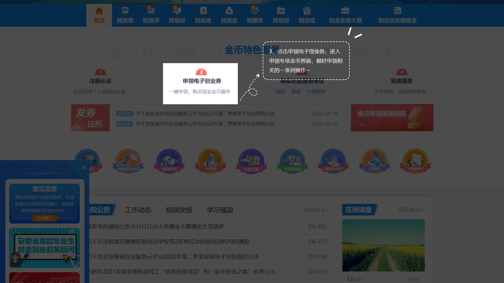504x283 pixels.
Task: Open the 合肥市2021年度 优秀创业项目 notice
Action: click(x=182, y=272)
